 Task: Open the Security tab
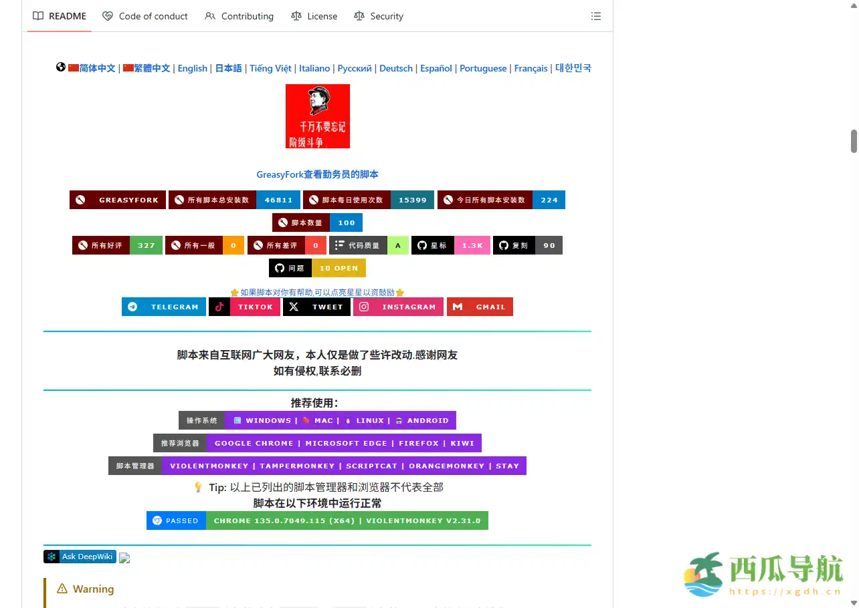(378, 16)
